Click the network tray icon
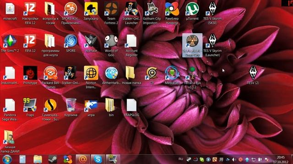 pyautogui.click(x=253, y=159)
